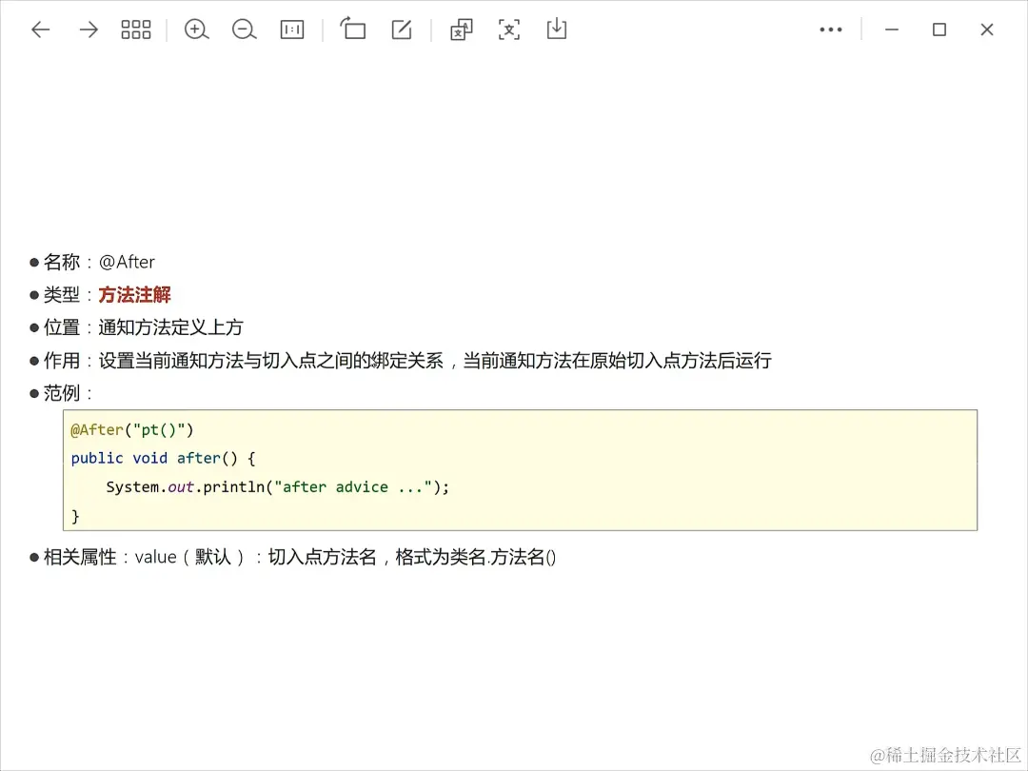This screenshot has width=1028, height=771.
Task: Go forward with the right arrow
Action: (x=89, y=30)
